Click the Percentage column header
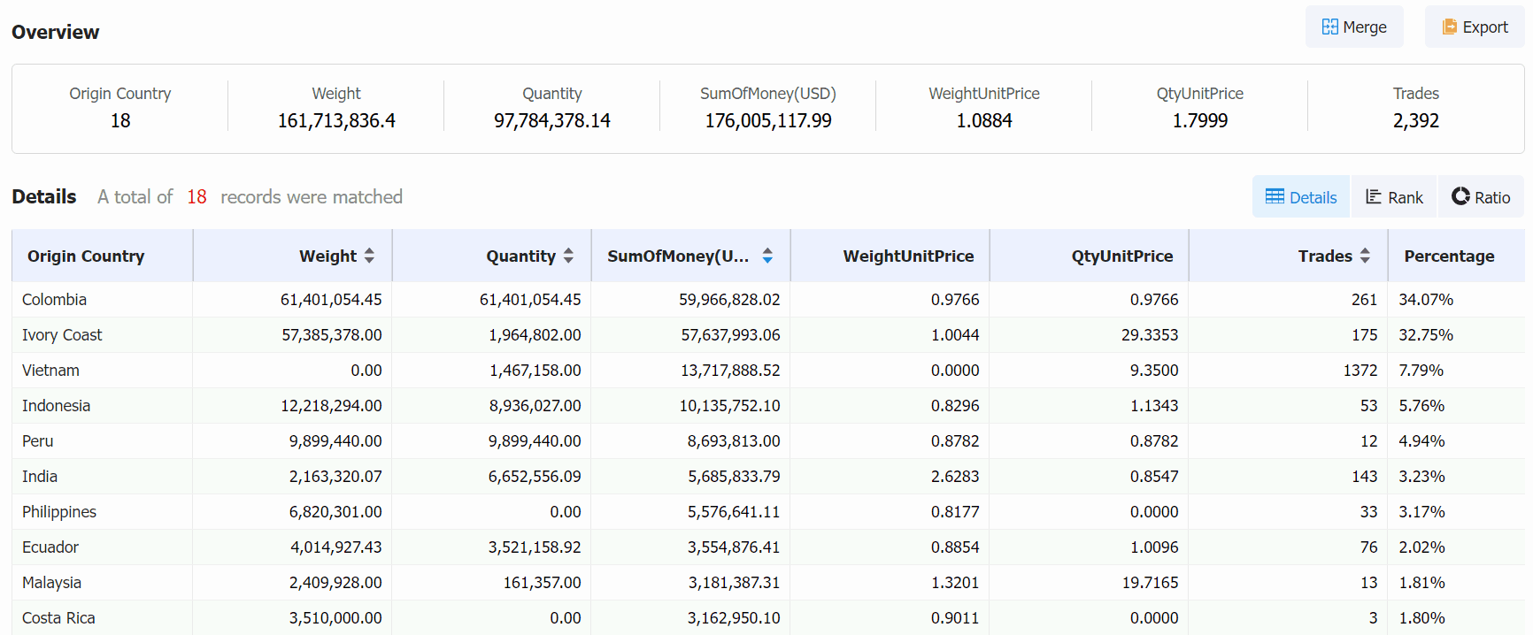The image size is (1533, 635). pos(1449,256)
